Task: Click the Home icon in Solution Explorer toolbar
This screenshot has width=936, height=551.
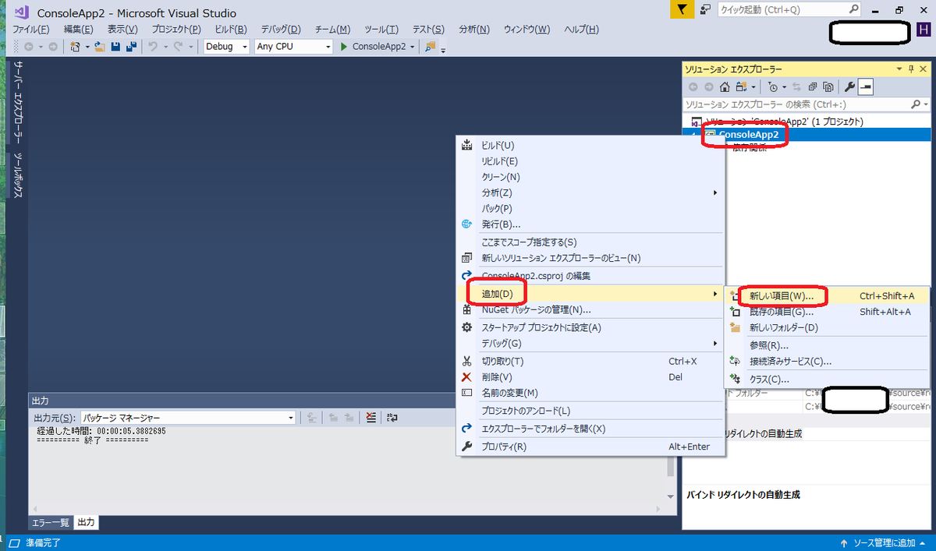Action: (x=725, y=87)
